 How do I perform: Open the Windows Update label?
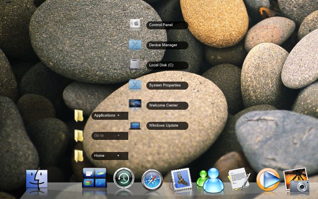click(x=167, y=125)
